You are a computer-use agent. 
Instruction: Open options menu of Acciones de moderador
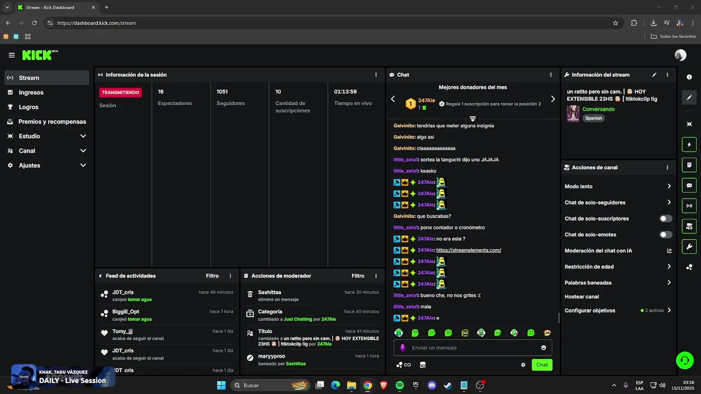[376, 276]
